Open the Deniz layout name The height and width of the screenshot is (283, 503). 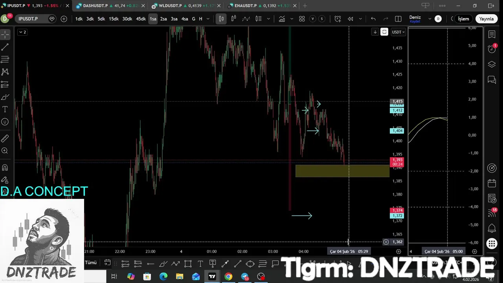[415, 17]
